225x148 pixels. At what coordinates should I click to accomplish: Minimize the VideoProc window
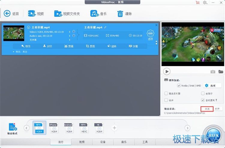pyautogui.click(x=213, y=2)
